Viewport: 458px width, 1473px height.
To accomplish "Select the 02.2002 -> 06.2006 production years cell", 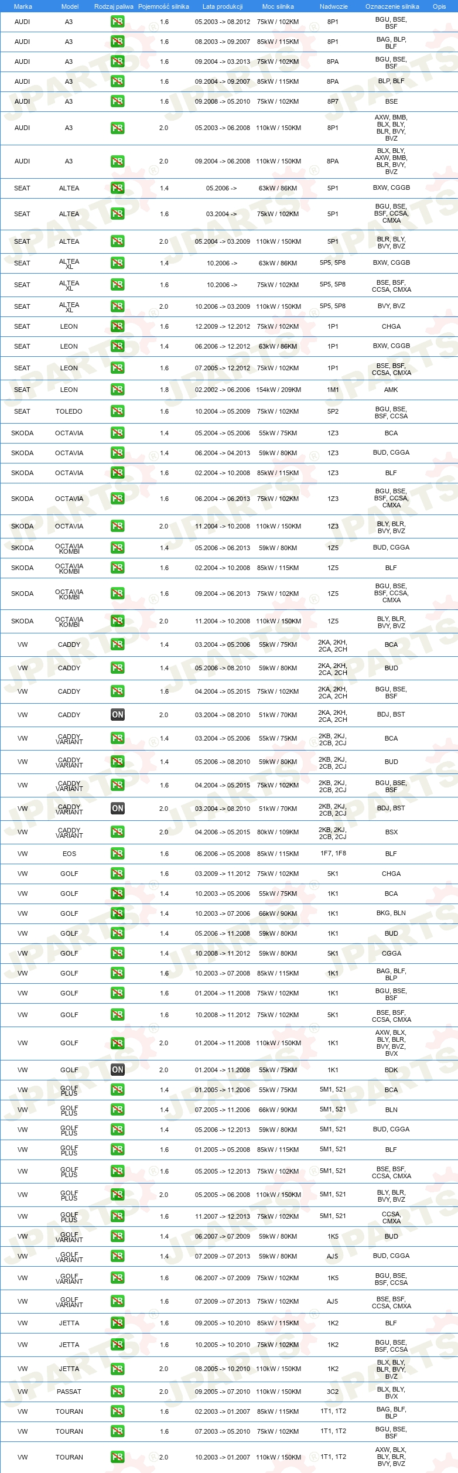I will coord(223,390).
